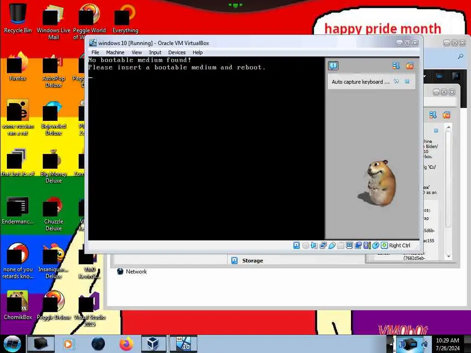
Task: Click the media player taskbar icon
Action: pyautogui.click(x=68, y=344)
